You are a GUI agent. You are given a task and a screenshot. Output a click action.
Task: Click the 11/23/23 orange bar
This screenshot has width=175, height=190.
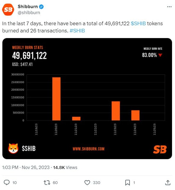[x=116, y=111]
